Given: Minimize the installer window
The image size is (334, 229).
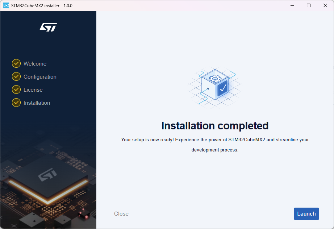Looking at the screenshot, I should pyautogui.click(x=292, y=5).
